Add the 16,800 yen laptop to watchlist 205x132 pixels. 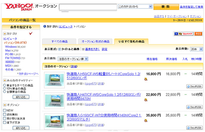(194, 86)
